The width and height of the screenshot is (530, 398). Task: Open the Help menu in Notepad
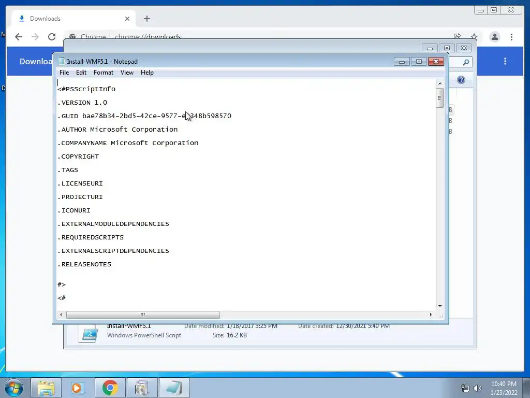pos(147,73)
